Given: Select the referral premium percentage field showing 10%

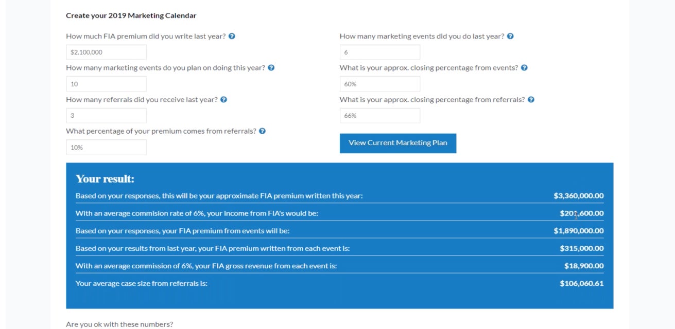Looking at the screenshot, I should point(106,148).
